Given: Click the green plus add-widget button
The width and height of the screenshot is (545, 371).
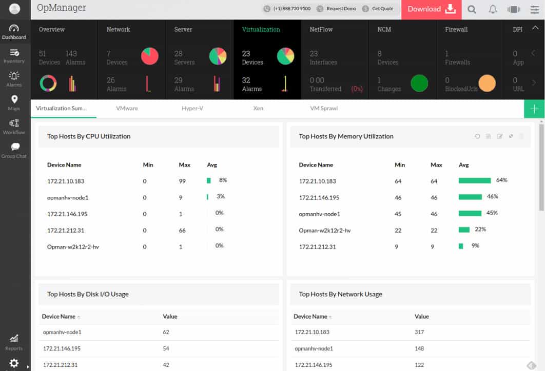Looking at the screenshot, I should [x=534, y=109].
